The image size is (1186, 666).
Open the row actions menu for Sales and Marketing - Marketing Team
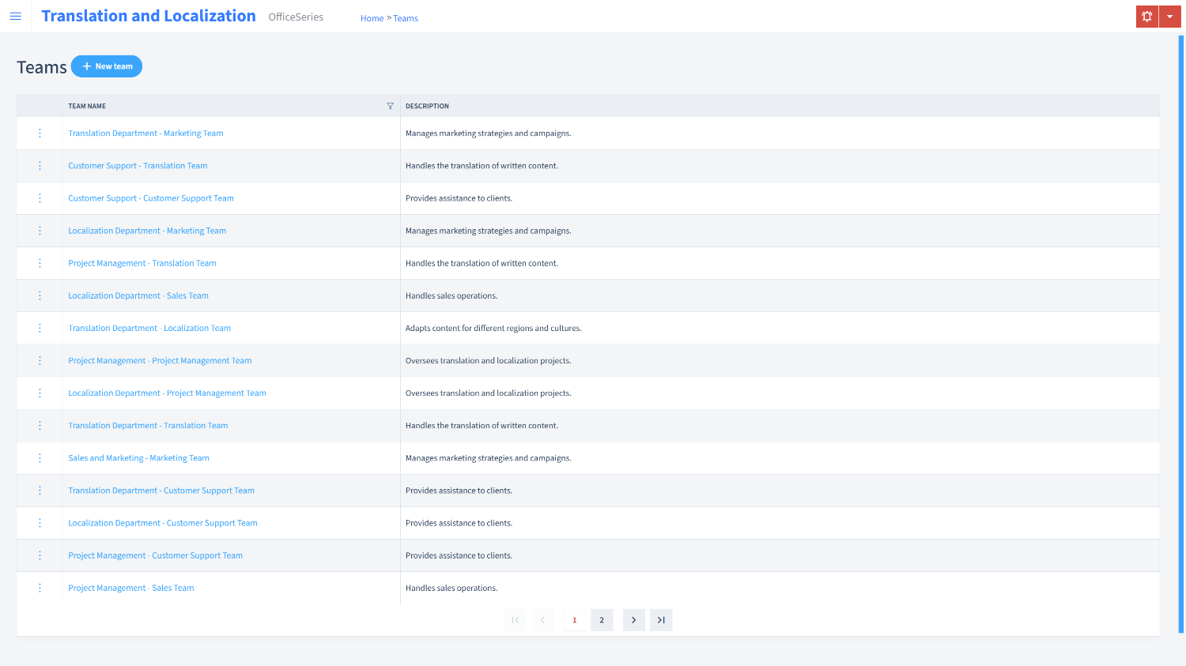pos(40,457)
